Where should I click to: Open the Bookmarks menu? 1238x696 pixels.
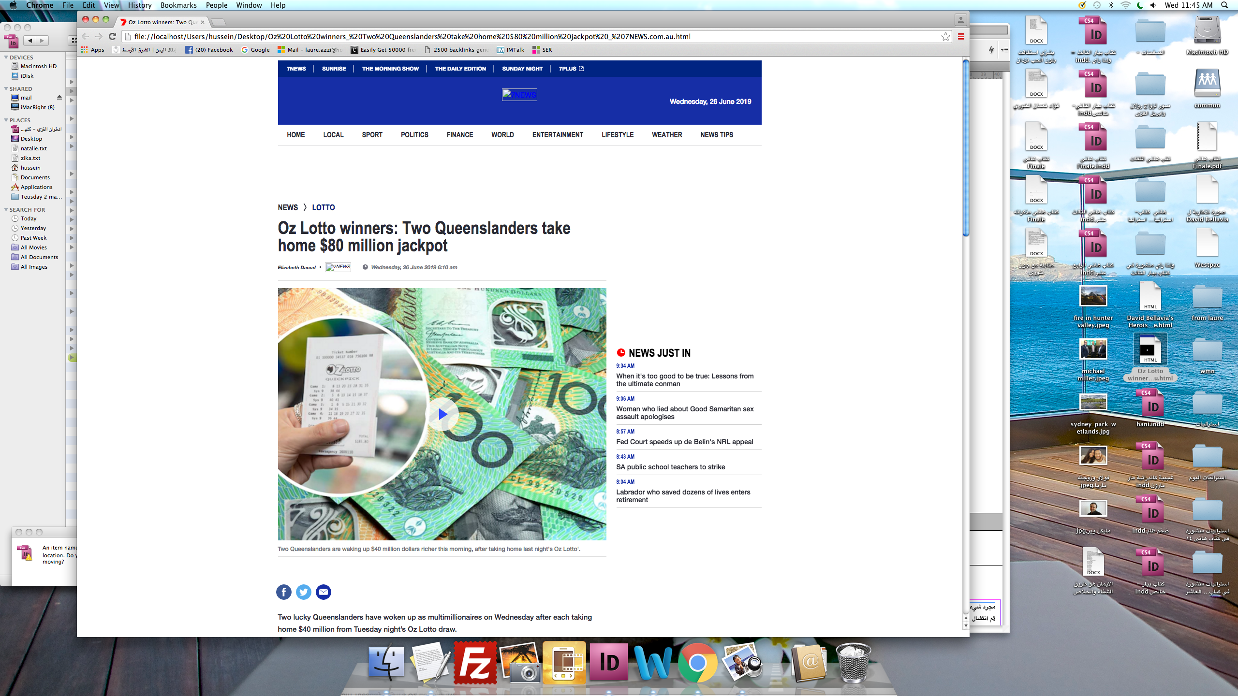(178, 5)
